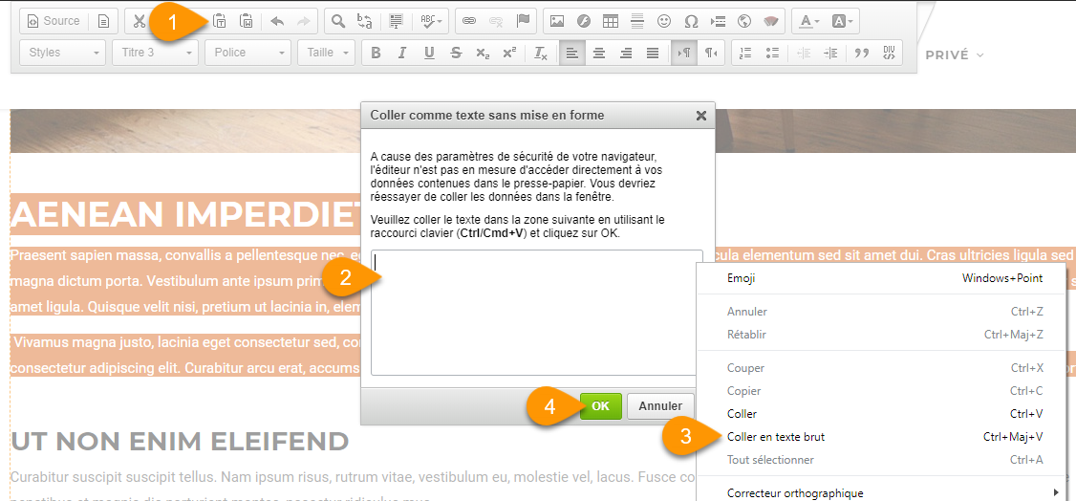1076x501 pixels.
Task: Insert an image via the image icon
Action: coord(556,20)
